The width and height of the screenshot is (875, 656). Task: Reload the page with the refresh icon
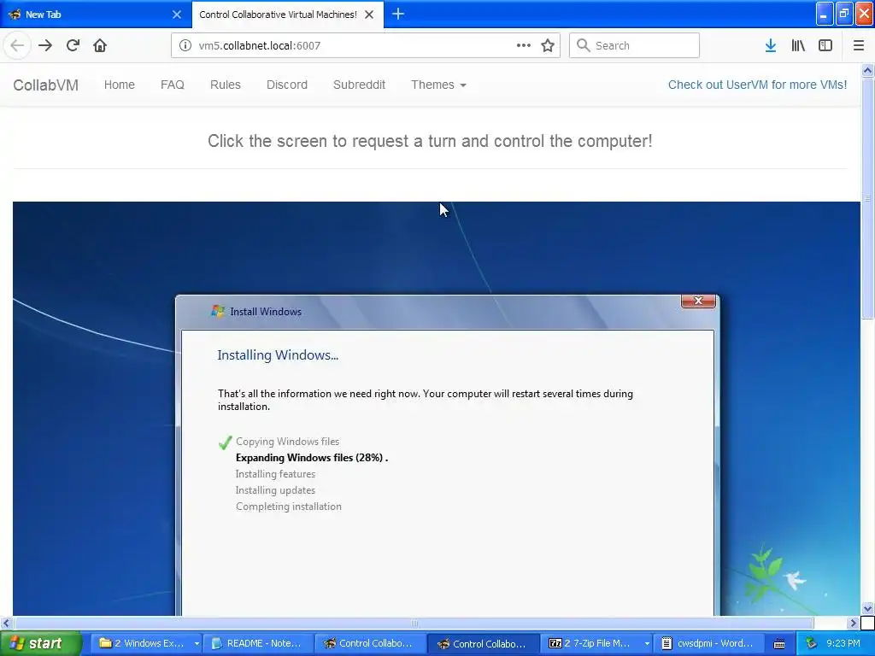click(73, 45)
